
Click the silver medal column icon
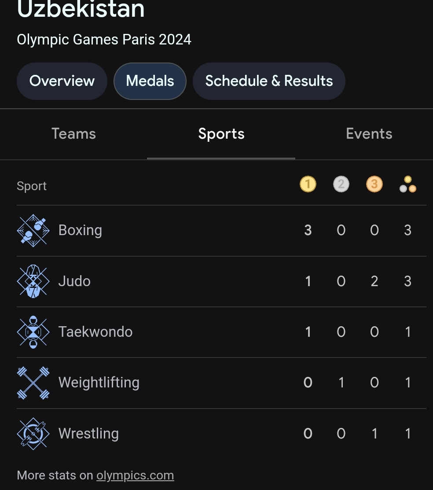click(x=341, y=184)
